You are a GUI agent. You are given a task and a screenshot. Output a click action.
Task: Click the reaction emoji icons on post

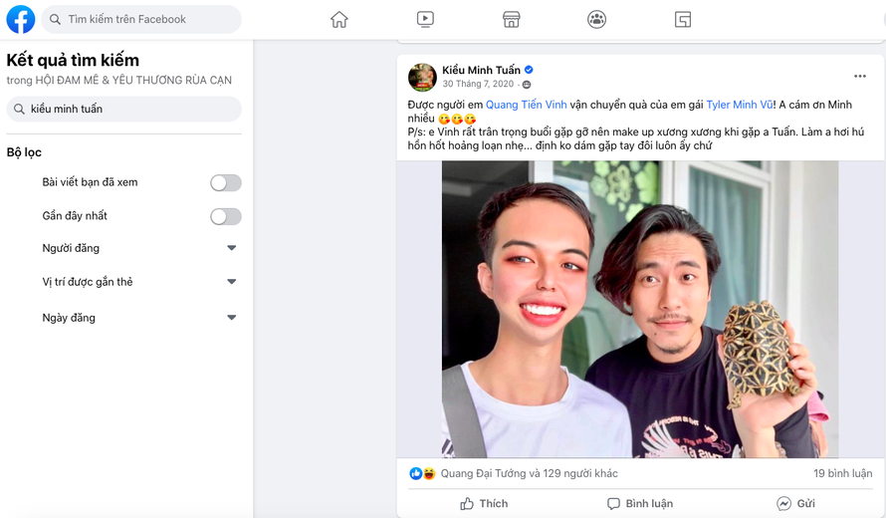tap(422, 473)
